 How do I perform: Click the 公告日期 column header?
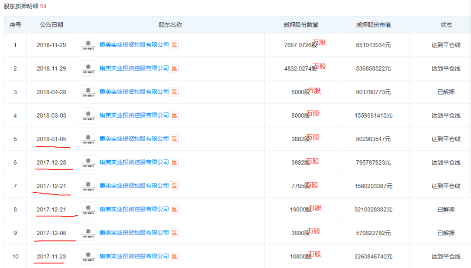click(x=51, y=25)
